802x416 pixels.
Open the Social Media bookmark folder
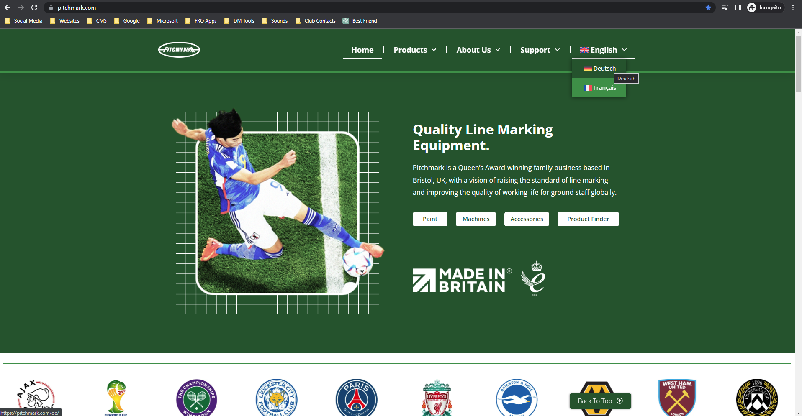[24, 21]
